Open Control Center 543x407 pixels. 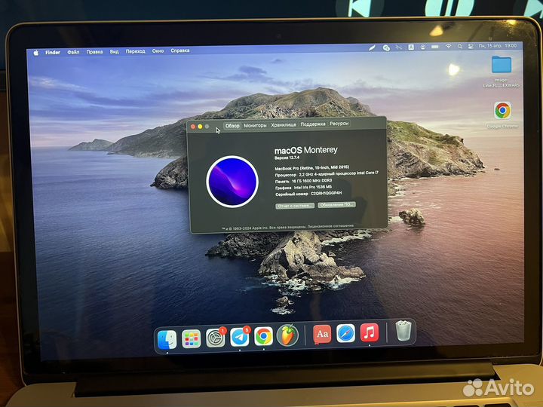point(471,46)
